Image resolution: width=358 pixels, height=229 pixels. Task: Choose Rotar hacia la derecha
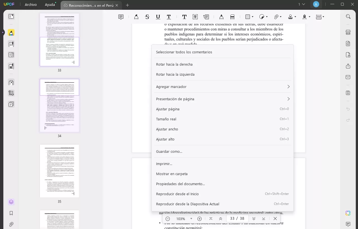point(223,64)
